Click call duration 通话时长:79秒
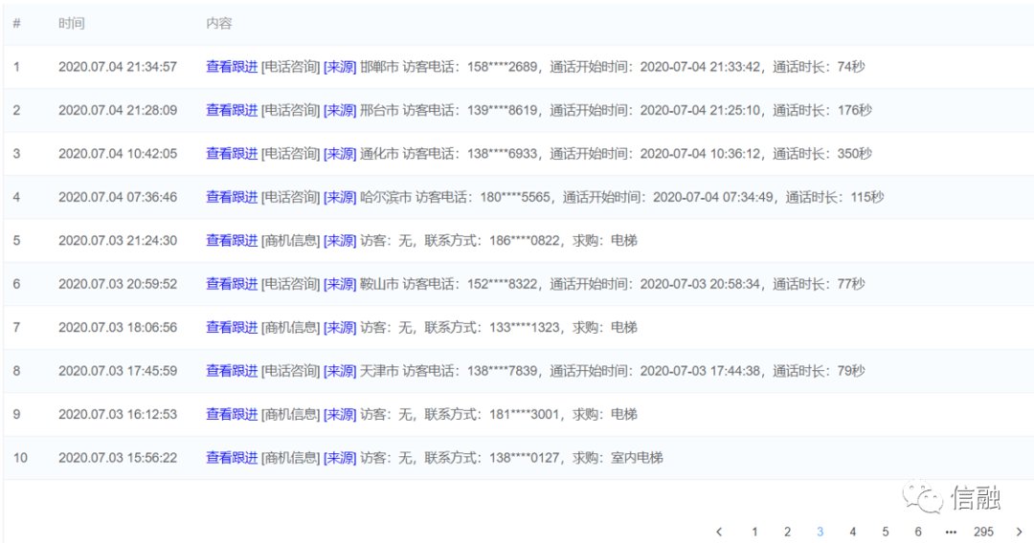The height and width of the screenshot is (543, 1034). [819, 371]
